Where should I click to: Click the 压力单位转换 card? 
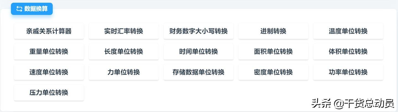(49, 92)
